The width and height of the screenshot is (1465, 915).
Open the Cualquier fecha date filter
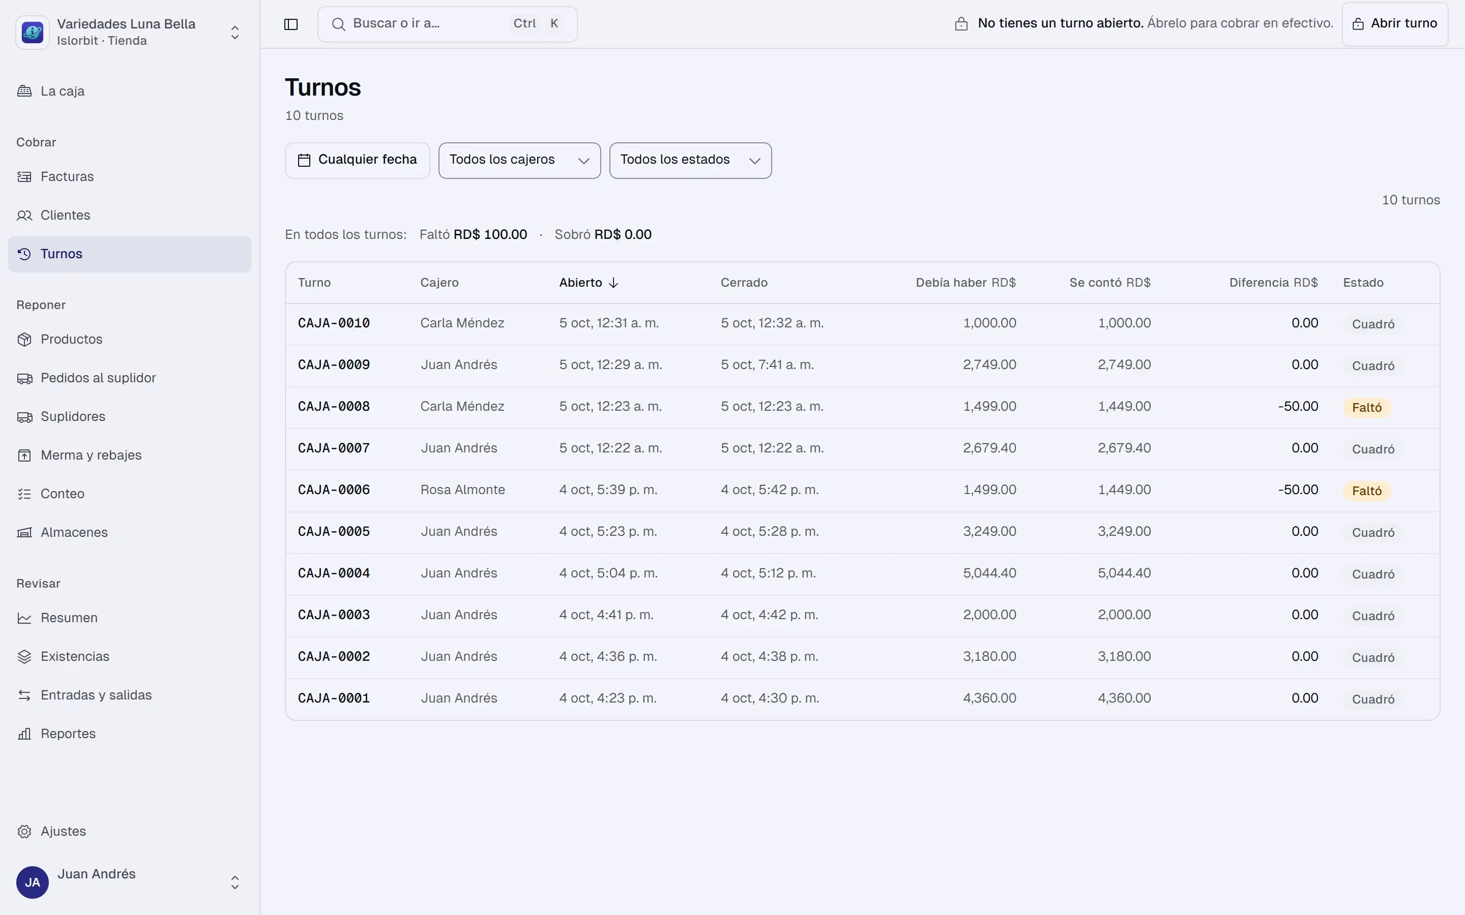[357, 160]
